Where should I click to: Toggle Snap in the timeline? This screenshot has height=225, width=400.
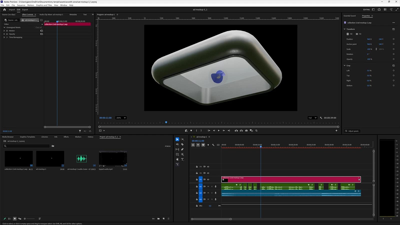198,145
